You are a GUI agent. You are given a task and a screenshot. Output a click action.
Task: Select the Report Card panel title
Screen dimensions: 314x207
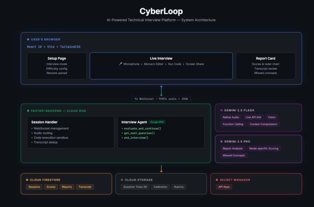pyautogui.click(x=266, y=58)
